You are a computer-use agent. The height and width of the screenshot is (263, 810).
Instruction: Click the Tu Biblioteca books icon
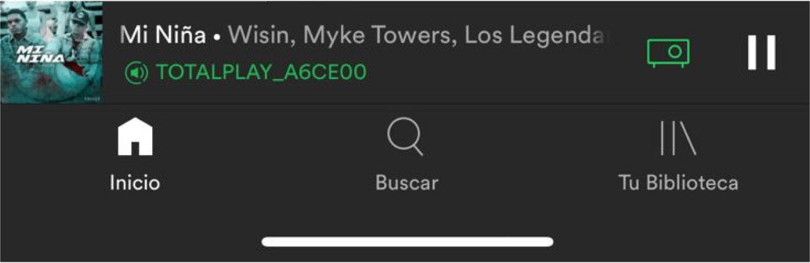point(677,137)
